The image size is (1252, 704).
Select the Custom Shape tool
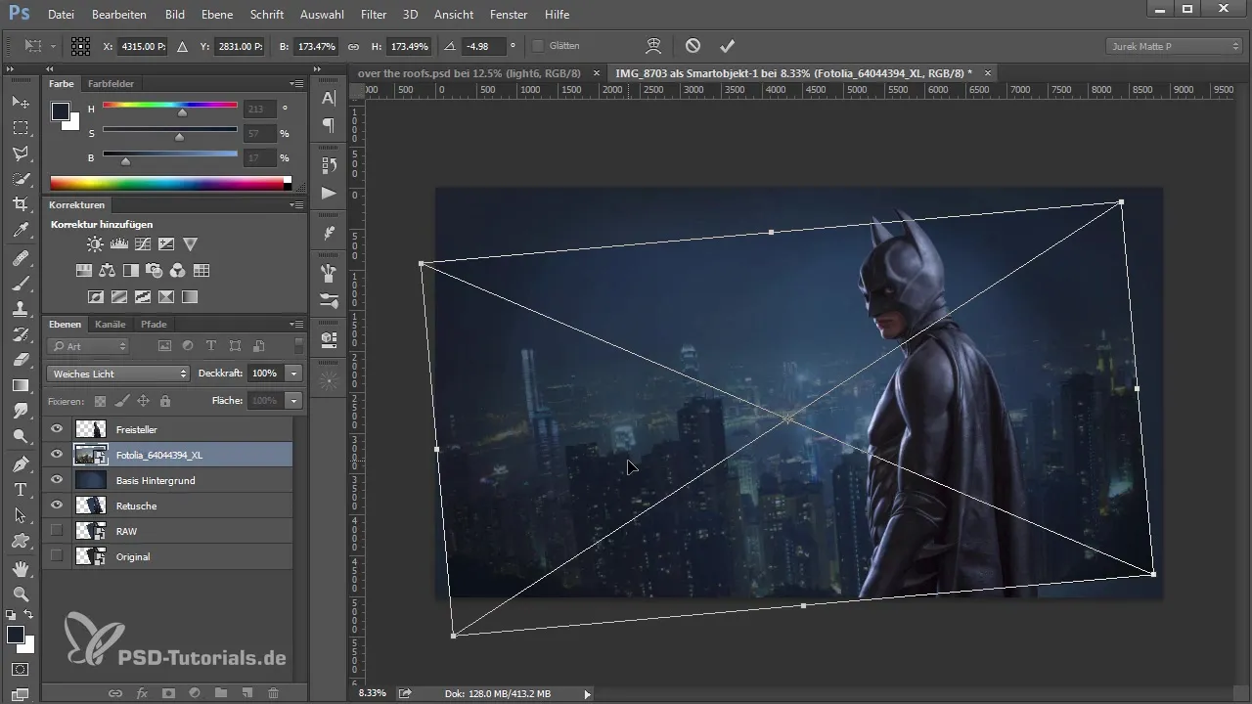coord(20,540)
